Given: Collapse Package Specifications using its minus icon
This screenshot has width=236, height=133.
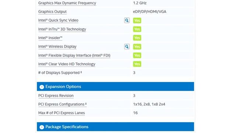Looking at the screenshot, I should 42,127.
